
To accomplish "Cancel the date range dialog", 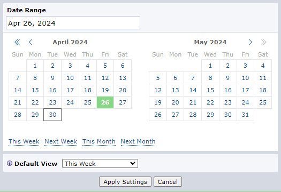I will click(x=168, y=182).
